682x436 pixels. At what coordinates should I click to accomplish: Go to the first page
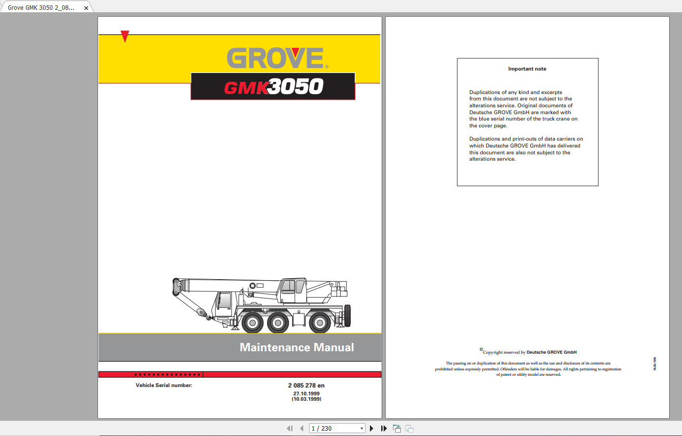(290, 428)
